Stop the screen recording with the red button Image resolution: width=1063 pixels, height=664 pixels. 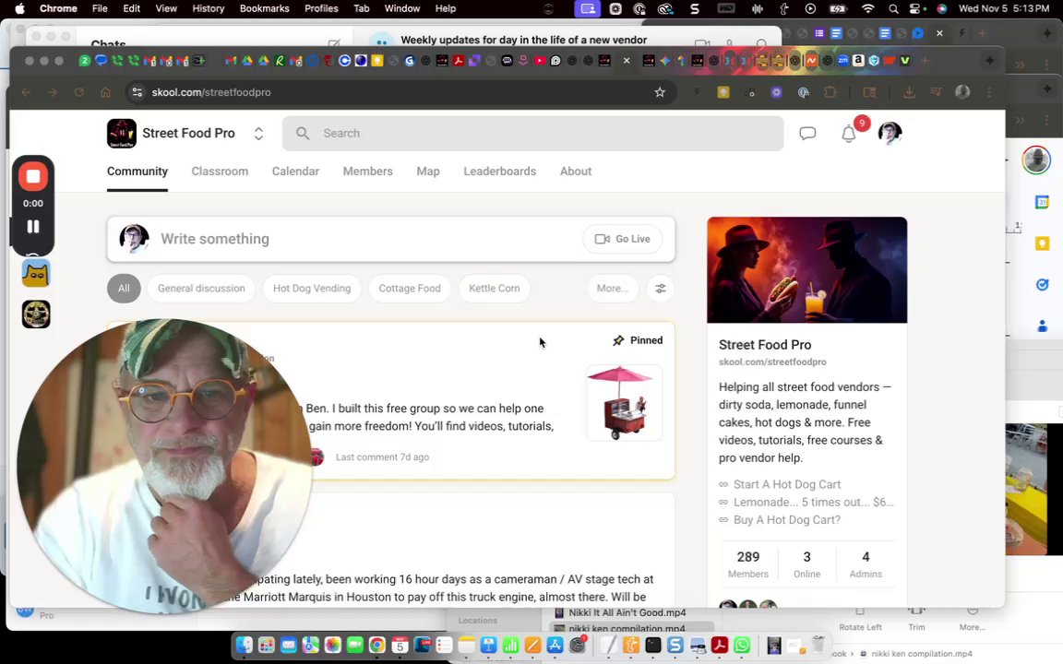click(x=32, y=177)
